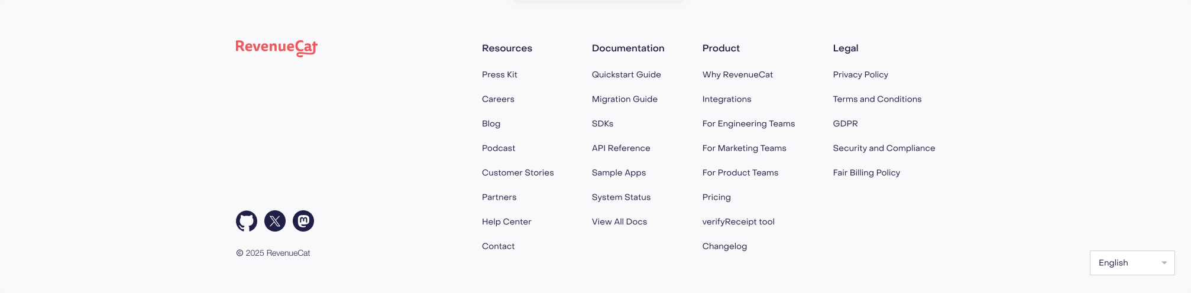
Task: Open For Product Teams link
Action: [740, 172]
